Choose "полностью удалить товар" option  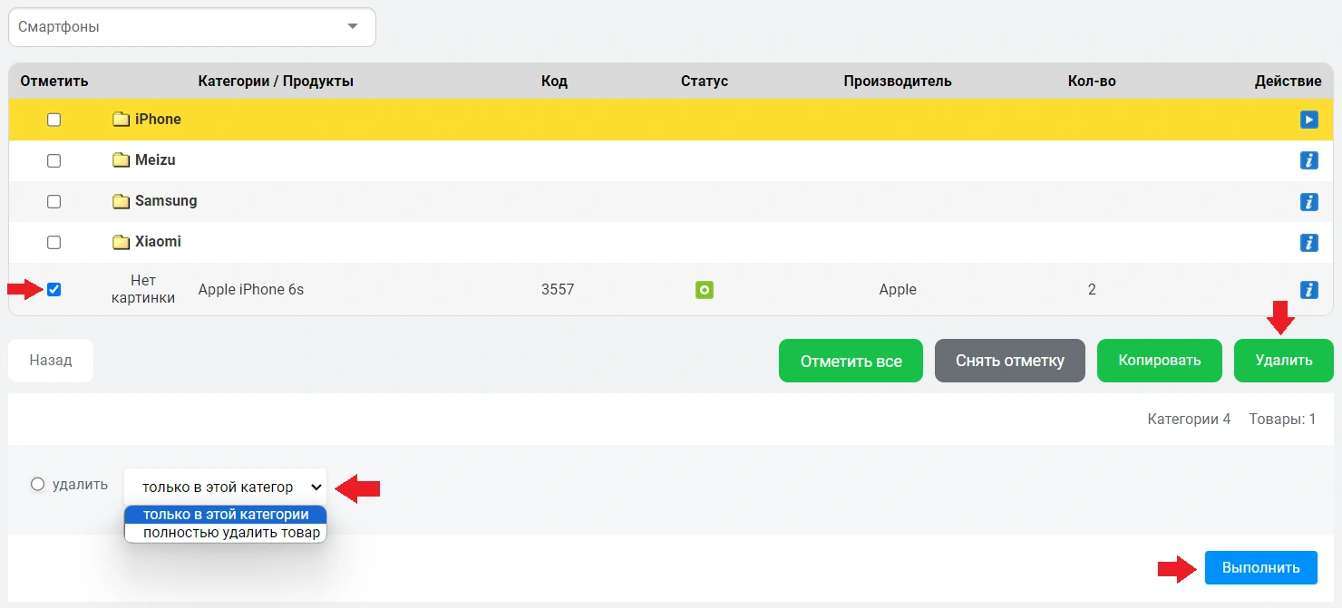tap(231, 533)
